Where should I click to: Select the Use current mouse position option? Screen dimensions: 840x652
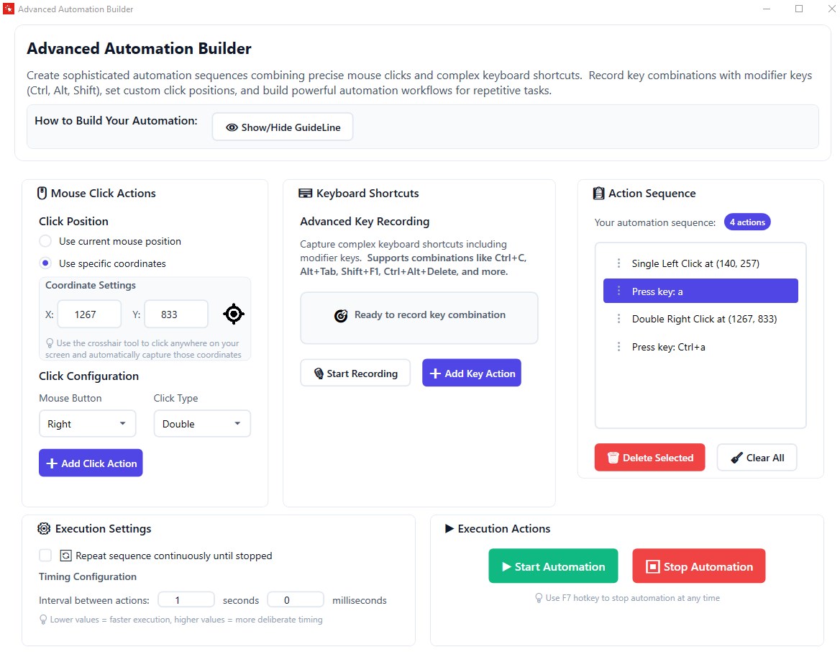point(45,241)
